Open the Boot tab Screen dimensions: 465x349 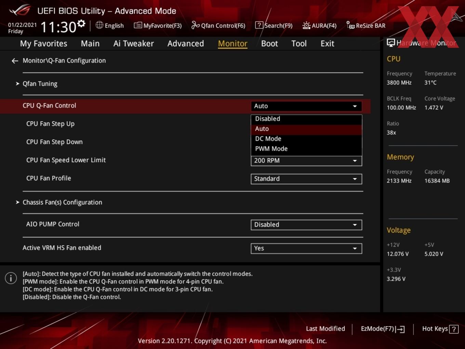click(x=269, y=43)
